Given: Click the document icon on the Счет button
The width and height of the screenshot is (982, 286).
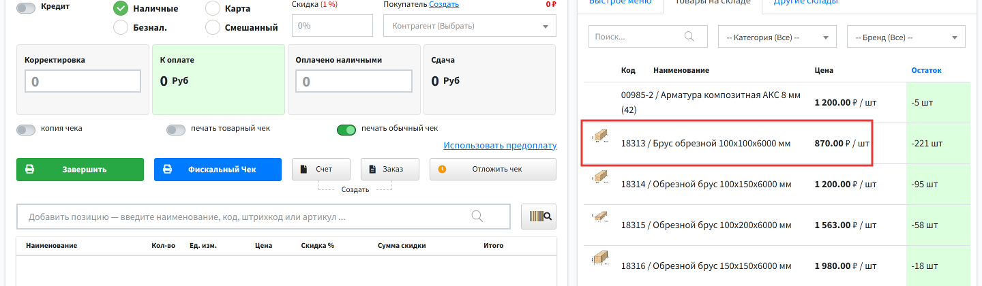Looking at the screenshot, I should 303,170.
